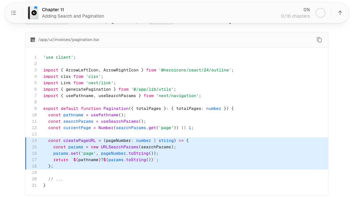The width and height of the screenshot is (352, 197).
Task: Click the circular chapter progress ring
Action: [320, 13]
